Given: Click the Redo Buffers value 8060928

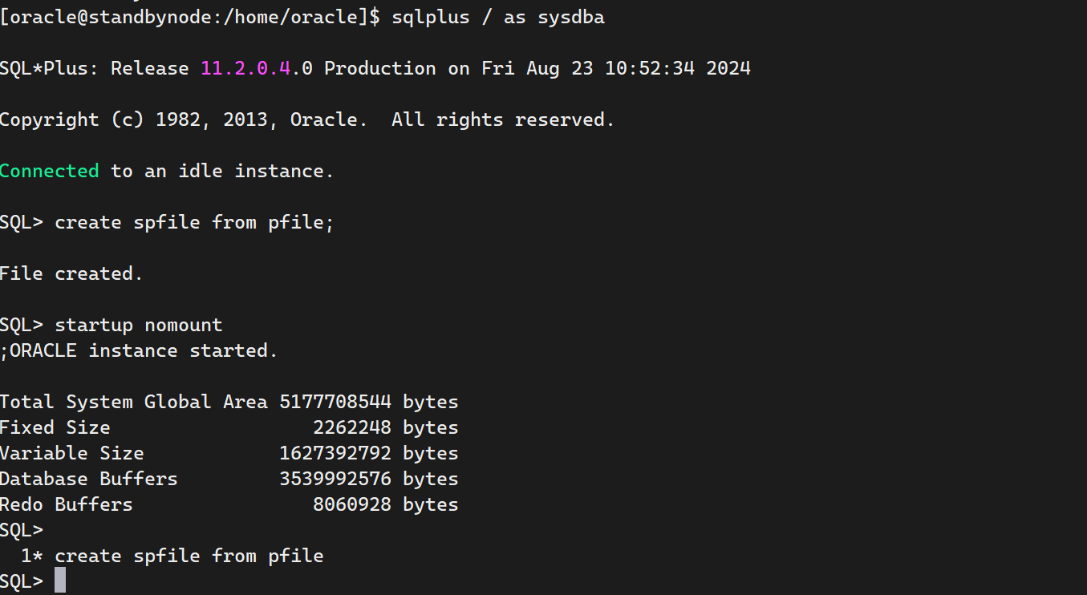Looking at the screenshot, I should (x=351, y=504).
